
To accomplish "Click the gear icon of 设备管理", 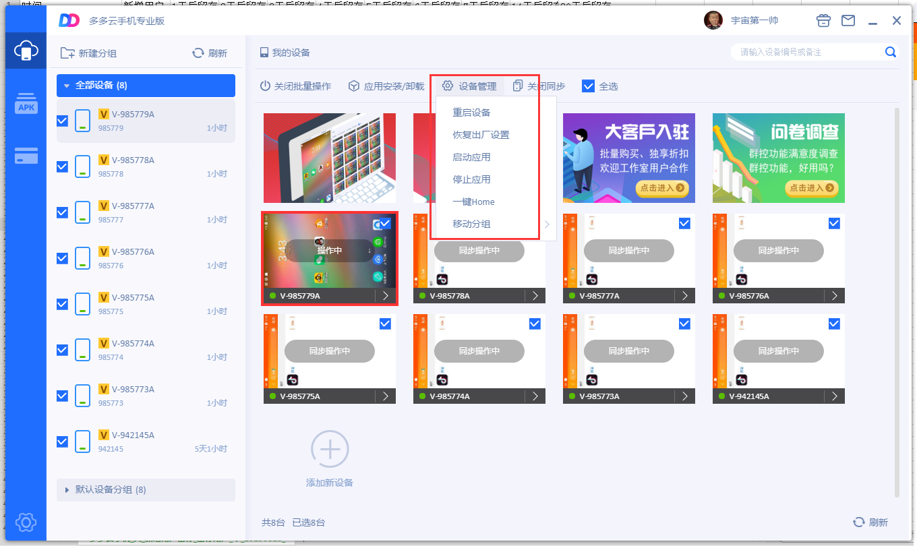I will coord(448,86).
